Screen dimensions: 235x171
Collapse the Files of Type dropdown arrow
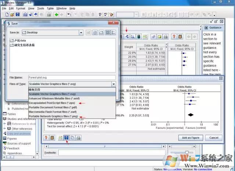point(113,84)
